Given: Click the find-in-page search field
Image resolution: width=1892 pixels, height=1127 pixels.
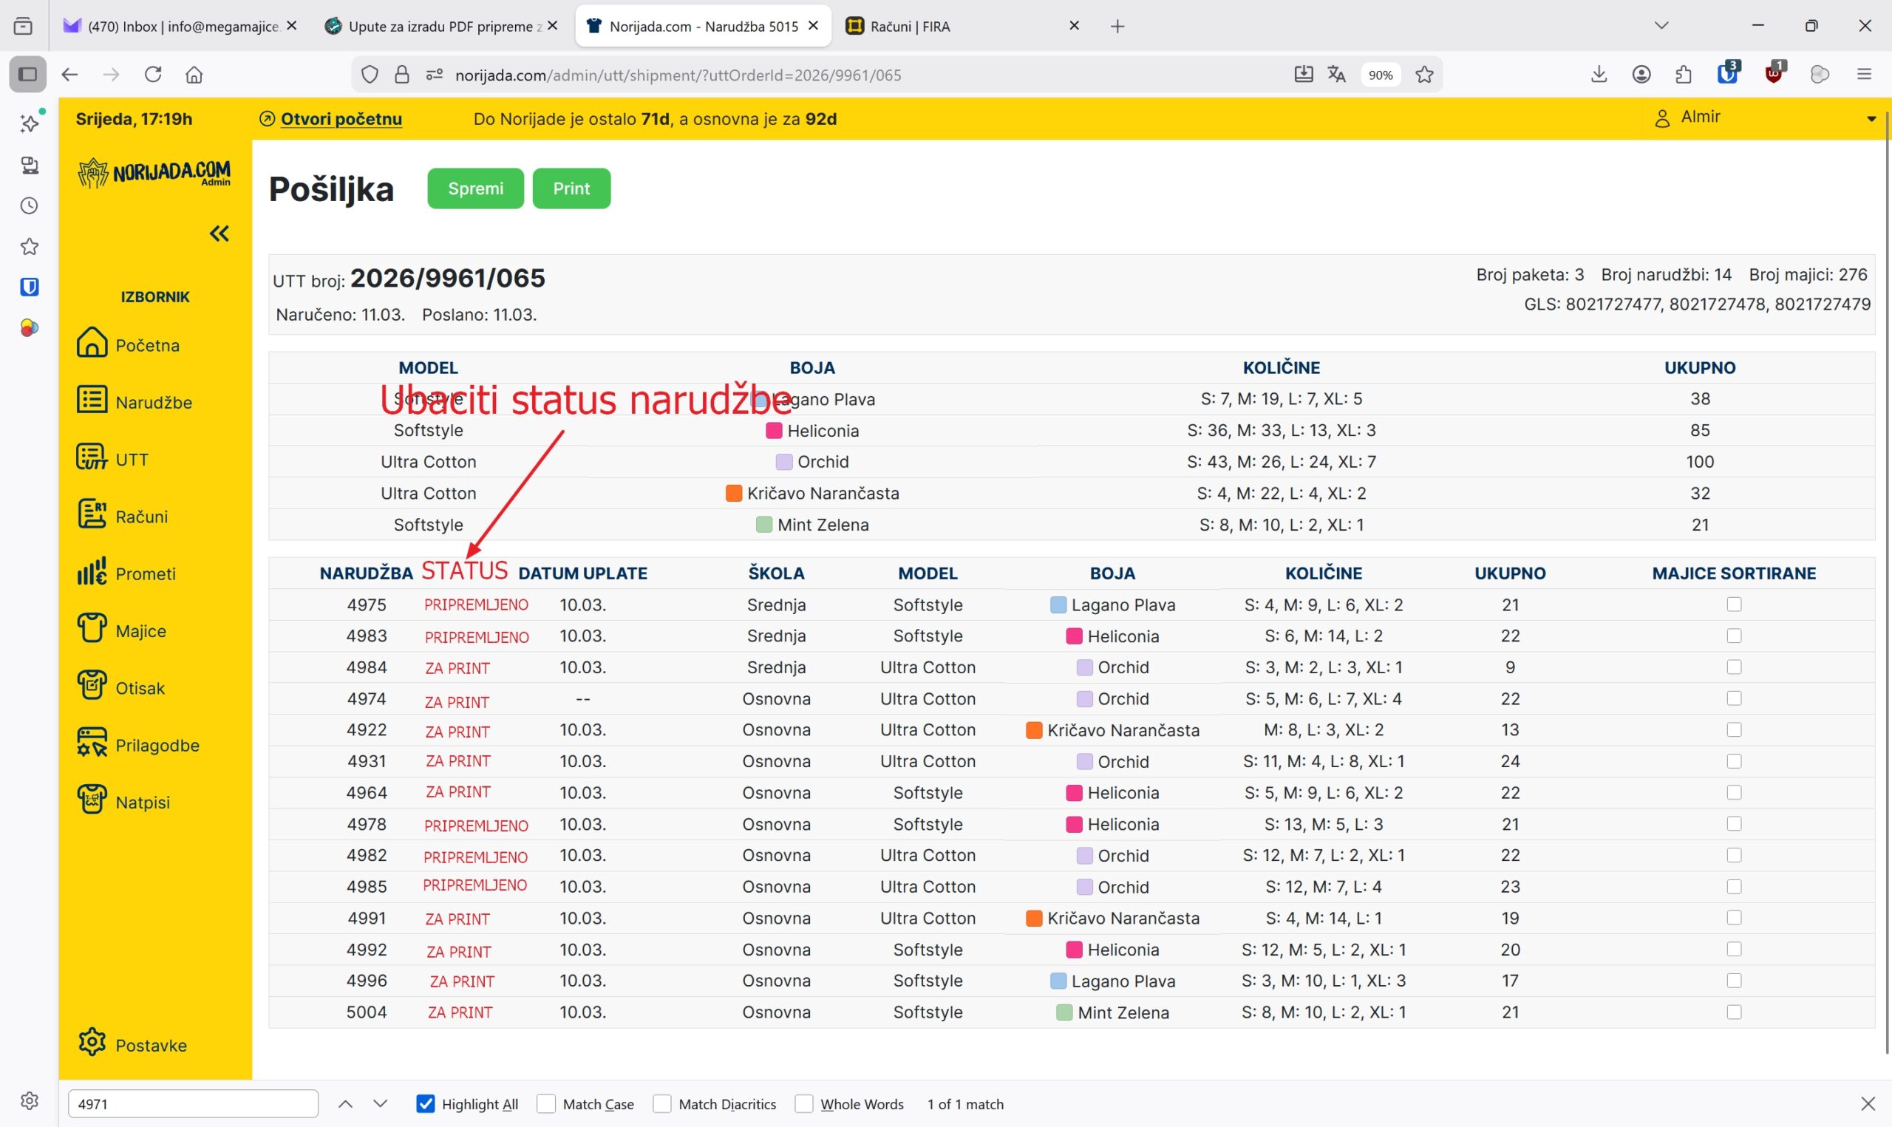Looking at the screenshot, I should [193, 1103].
